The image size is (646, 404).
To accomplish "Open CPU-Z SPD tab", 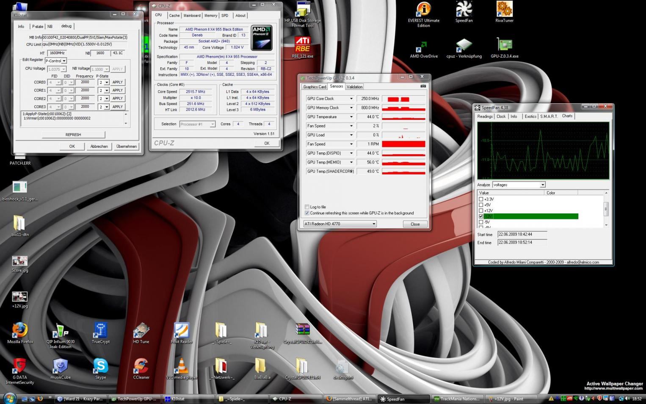I will tap(225, 16).
